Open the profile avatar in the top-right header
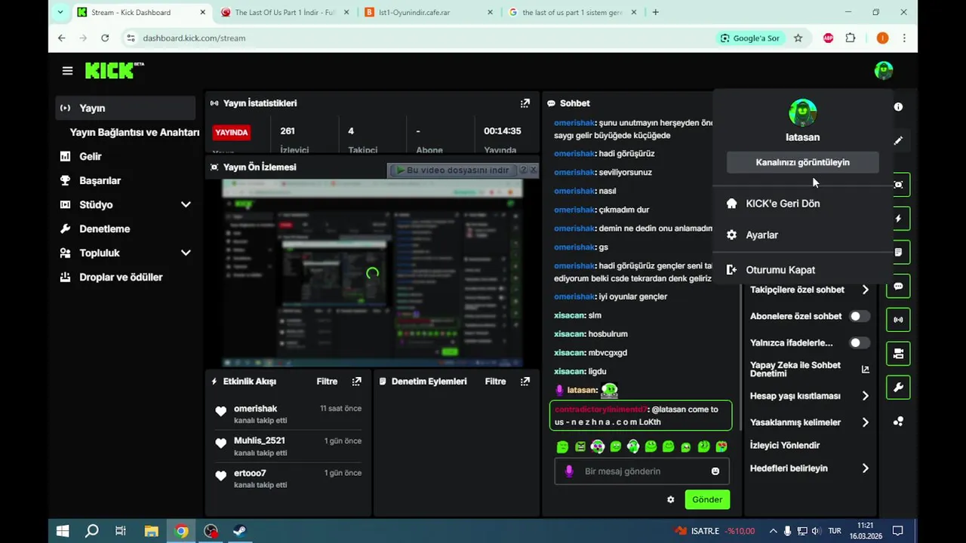The image size is (966, 543). click(x=883, y=71)
